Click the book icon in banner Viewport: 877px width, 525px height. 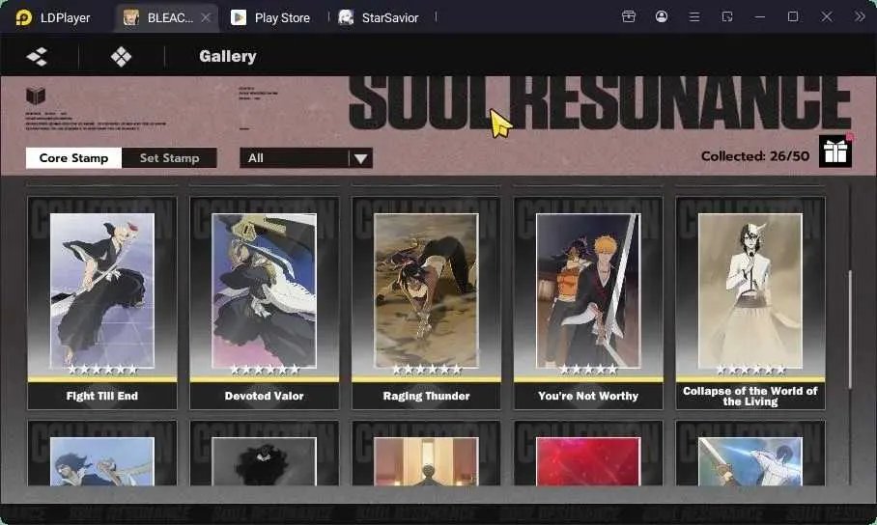pyautogui.click(x=35, y=96)
